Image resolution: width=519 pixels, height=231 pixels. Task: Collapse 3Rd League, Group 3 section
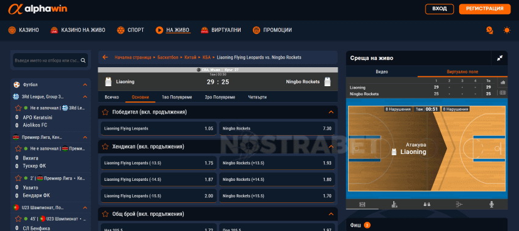(x=85, y=97)
